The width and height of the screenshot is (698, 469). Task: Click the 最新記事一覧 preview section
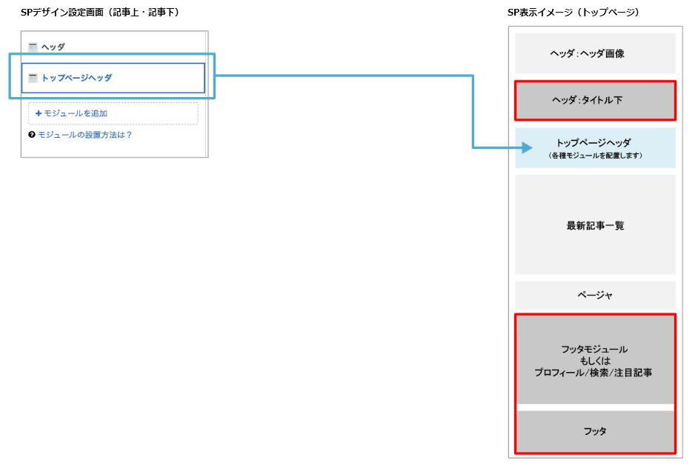tap(594, 224)
